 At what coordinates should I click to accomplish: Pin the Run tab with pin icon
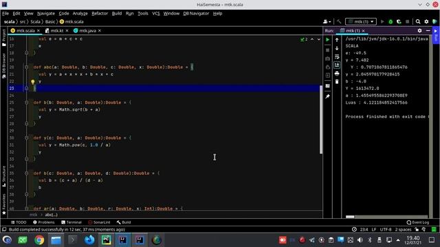(x=327, y=97)
